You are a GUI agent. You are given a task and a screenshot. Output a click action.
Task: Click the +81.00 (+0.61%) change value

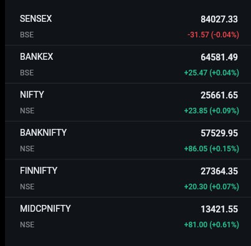(x=212, y=225)
